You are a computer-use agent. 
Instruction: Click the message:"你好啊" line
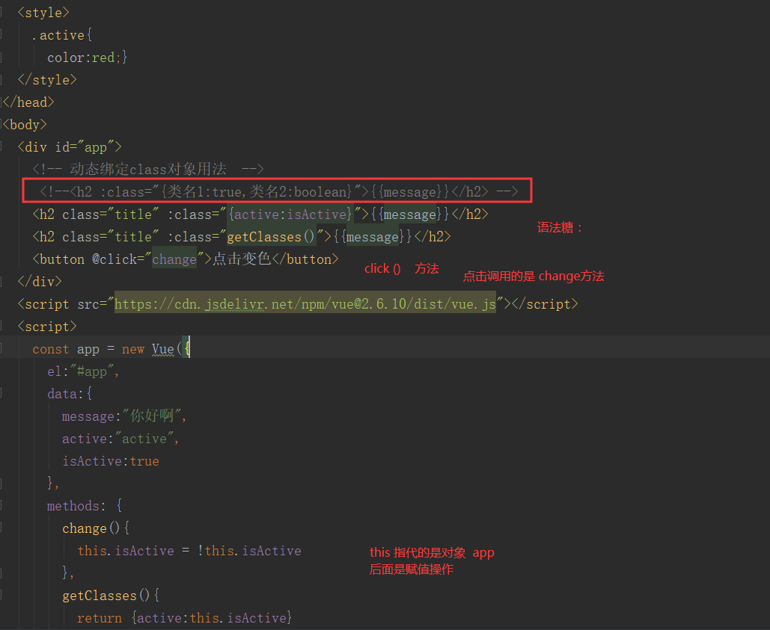[x=124, y=416]
